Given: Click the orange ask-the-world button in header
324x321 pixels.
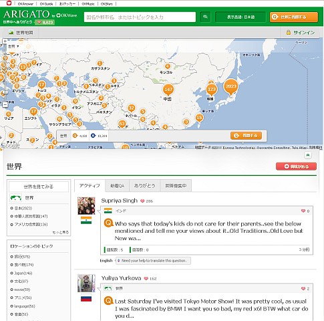Looking at the screenshot, I should click(294, 17).
